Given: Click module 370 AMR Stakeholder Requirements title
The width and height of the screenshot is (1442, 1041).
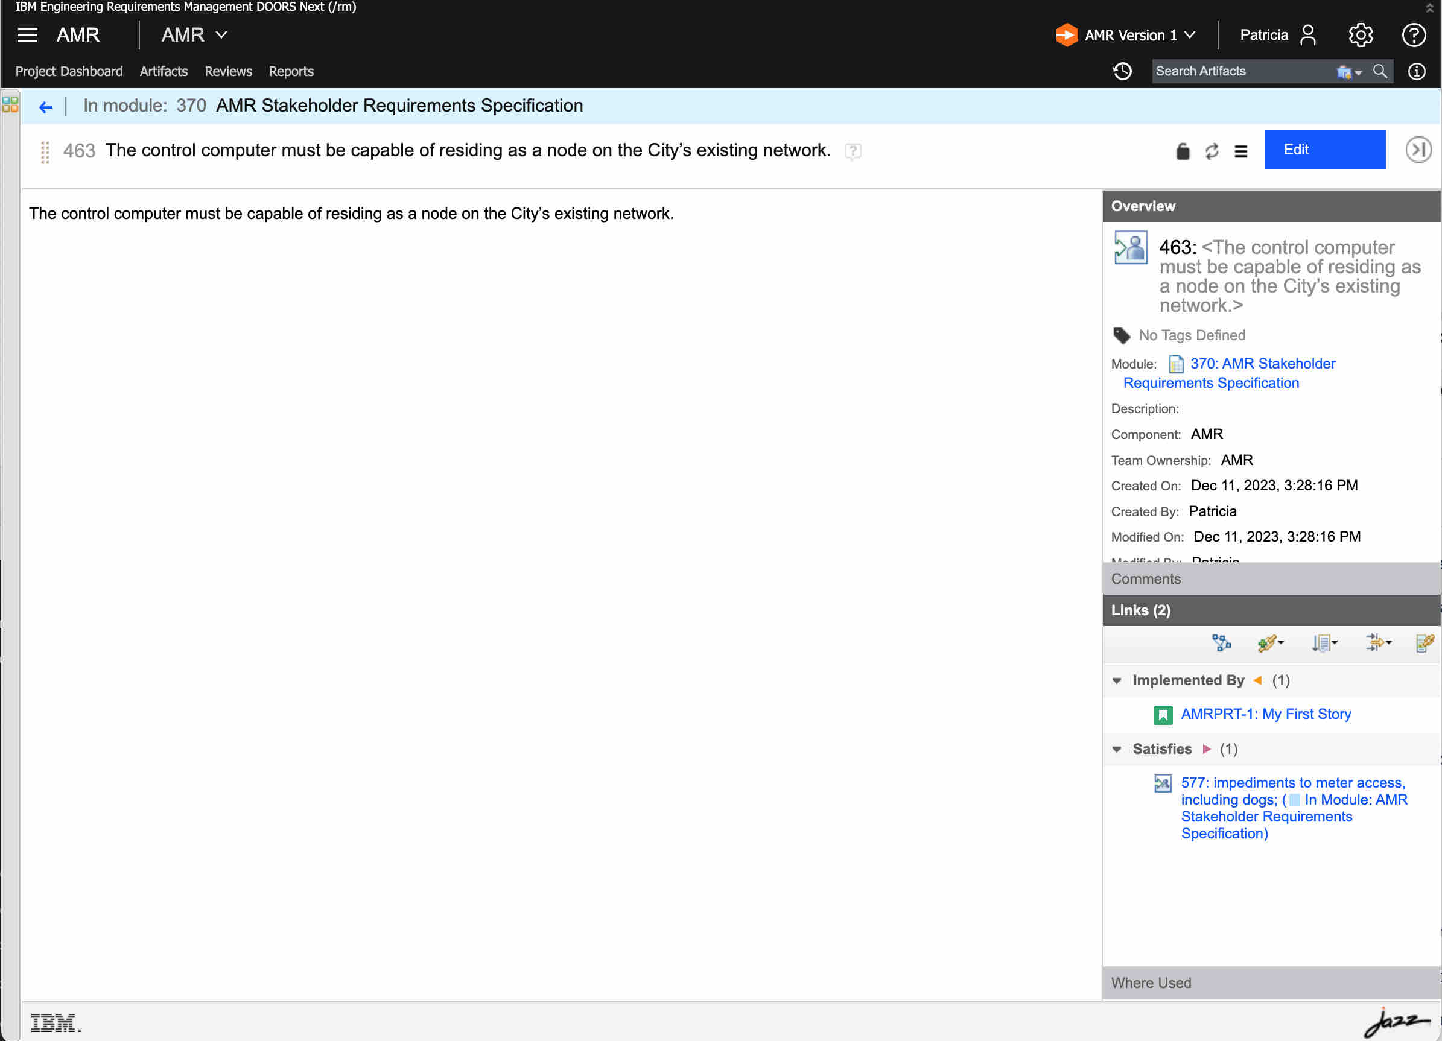Looking at the screenshot, I should [x=399, y=106].
